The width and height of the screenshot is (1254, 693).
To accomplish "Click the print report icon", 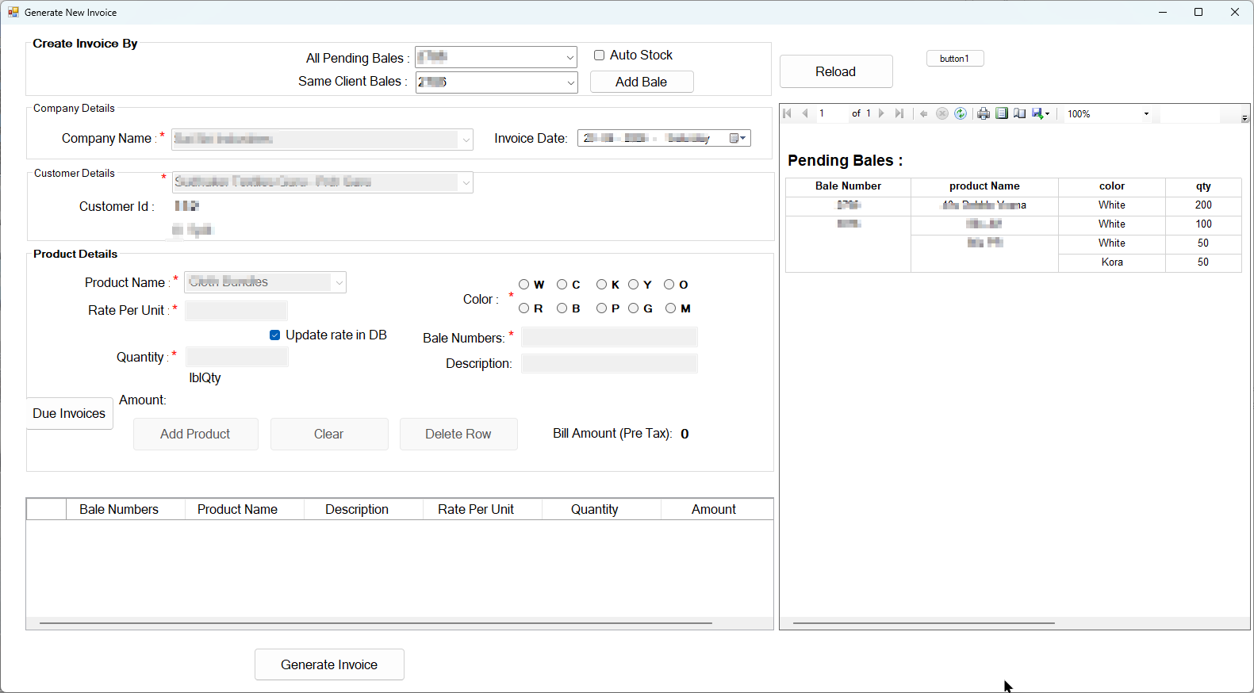I will click(984, 113).
